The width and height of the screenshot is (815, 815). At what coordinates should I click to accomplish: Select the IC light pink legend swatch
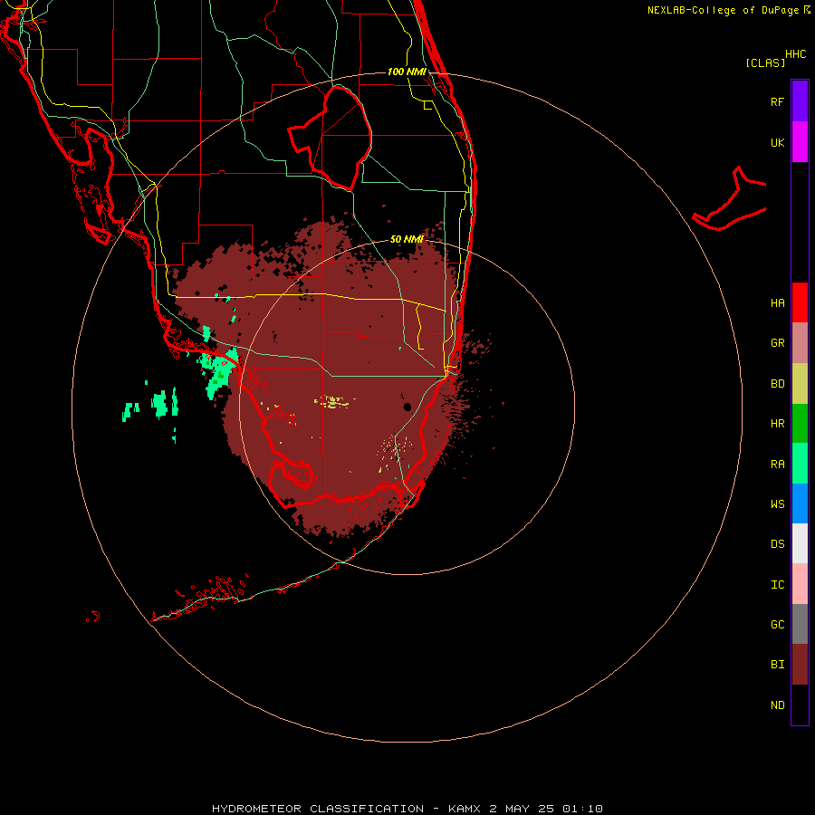coord(800,584)
